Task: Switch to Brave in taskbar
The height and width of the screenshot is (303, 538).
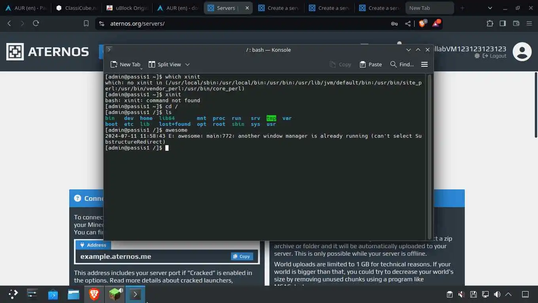Action: point(94,294)
